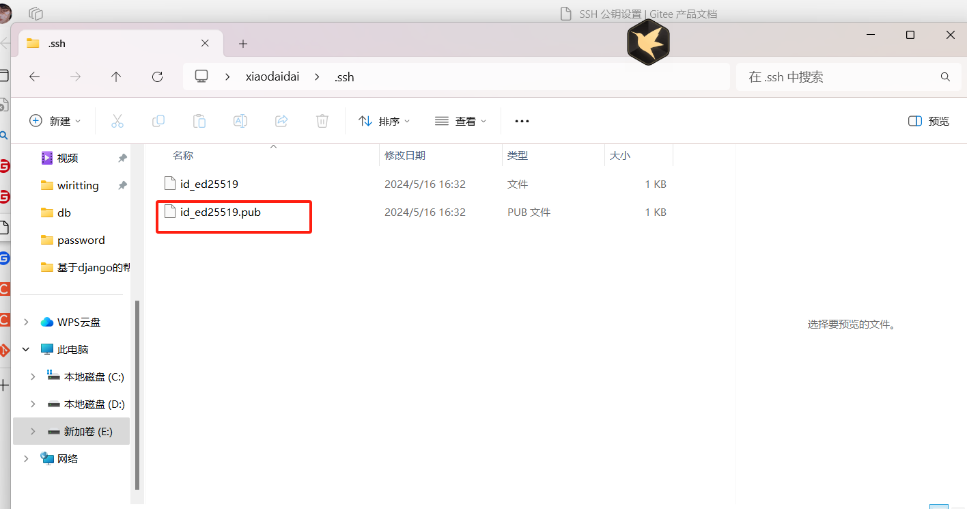Open 视频 folder in sidebar

pos(68,158)
